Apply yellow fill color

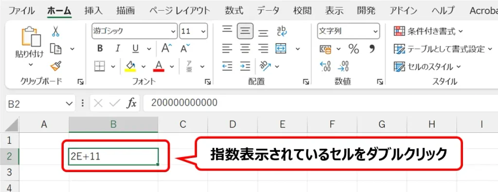[130, 66]
